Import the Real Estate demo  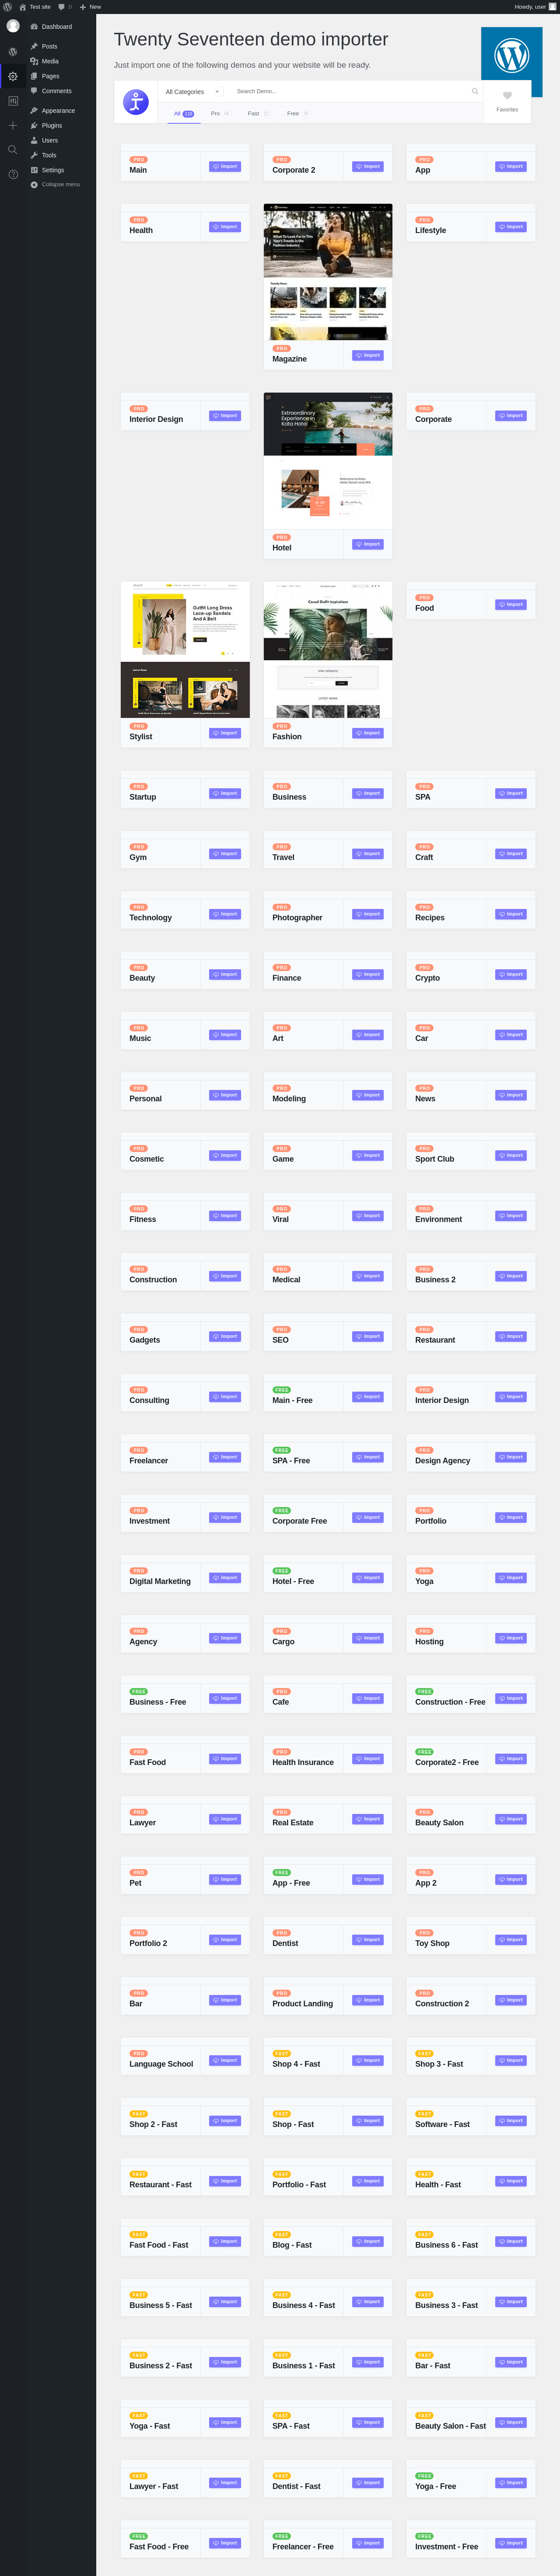point(368,1819)
